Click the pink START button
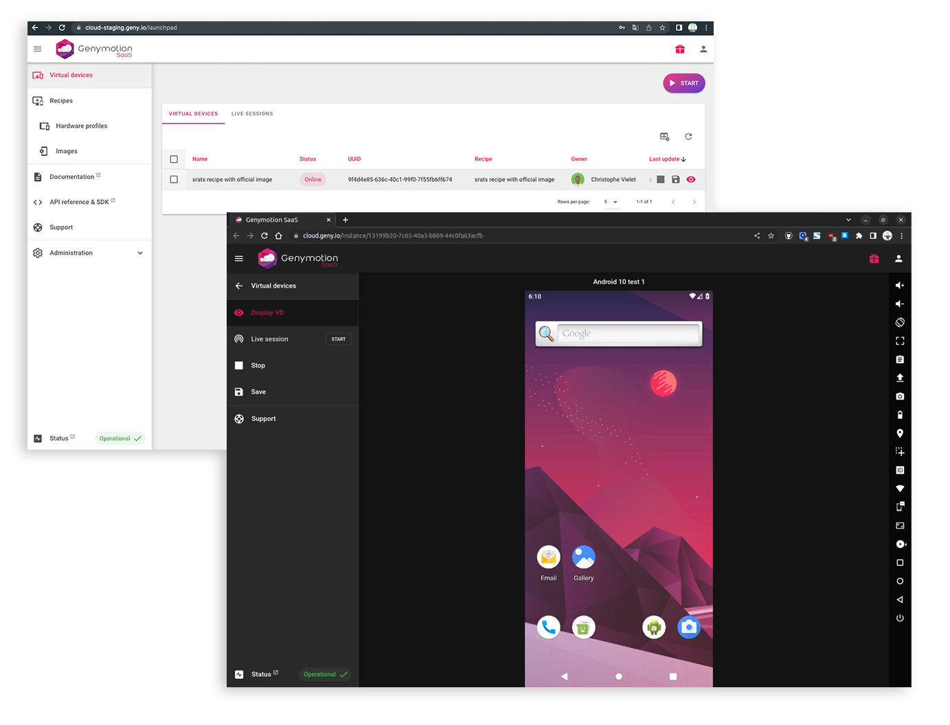The width and height of the screenshot is (950, 725). 683,83
